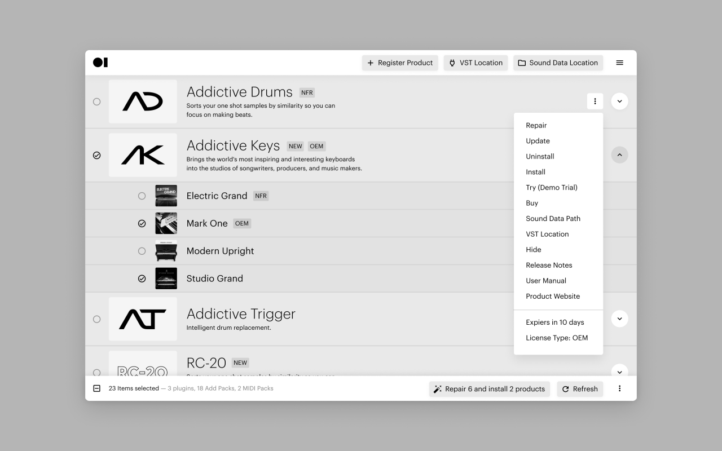Uncheck the Mark One pack
This screenshot has height=451, width=722.
[142, 223]
